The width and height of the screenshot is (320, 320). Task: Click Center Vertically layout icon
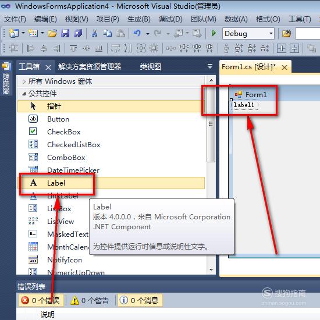(x=294, y=48)
